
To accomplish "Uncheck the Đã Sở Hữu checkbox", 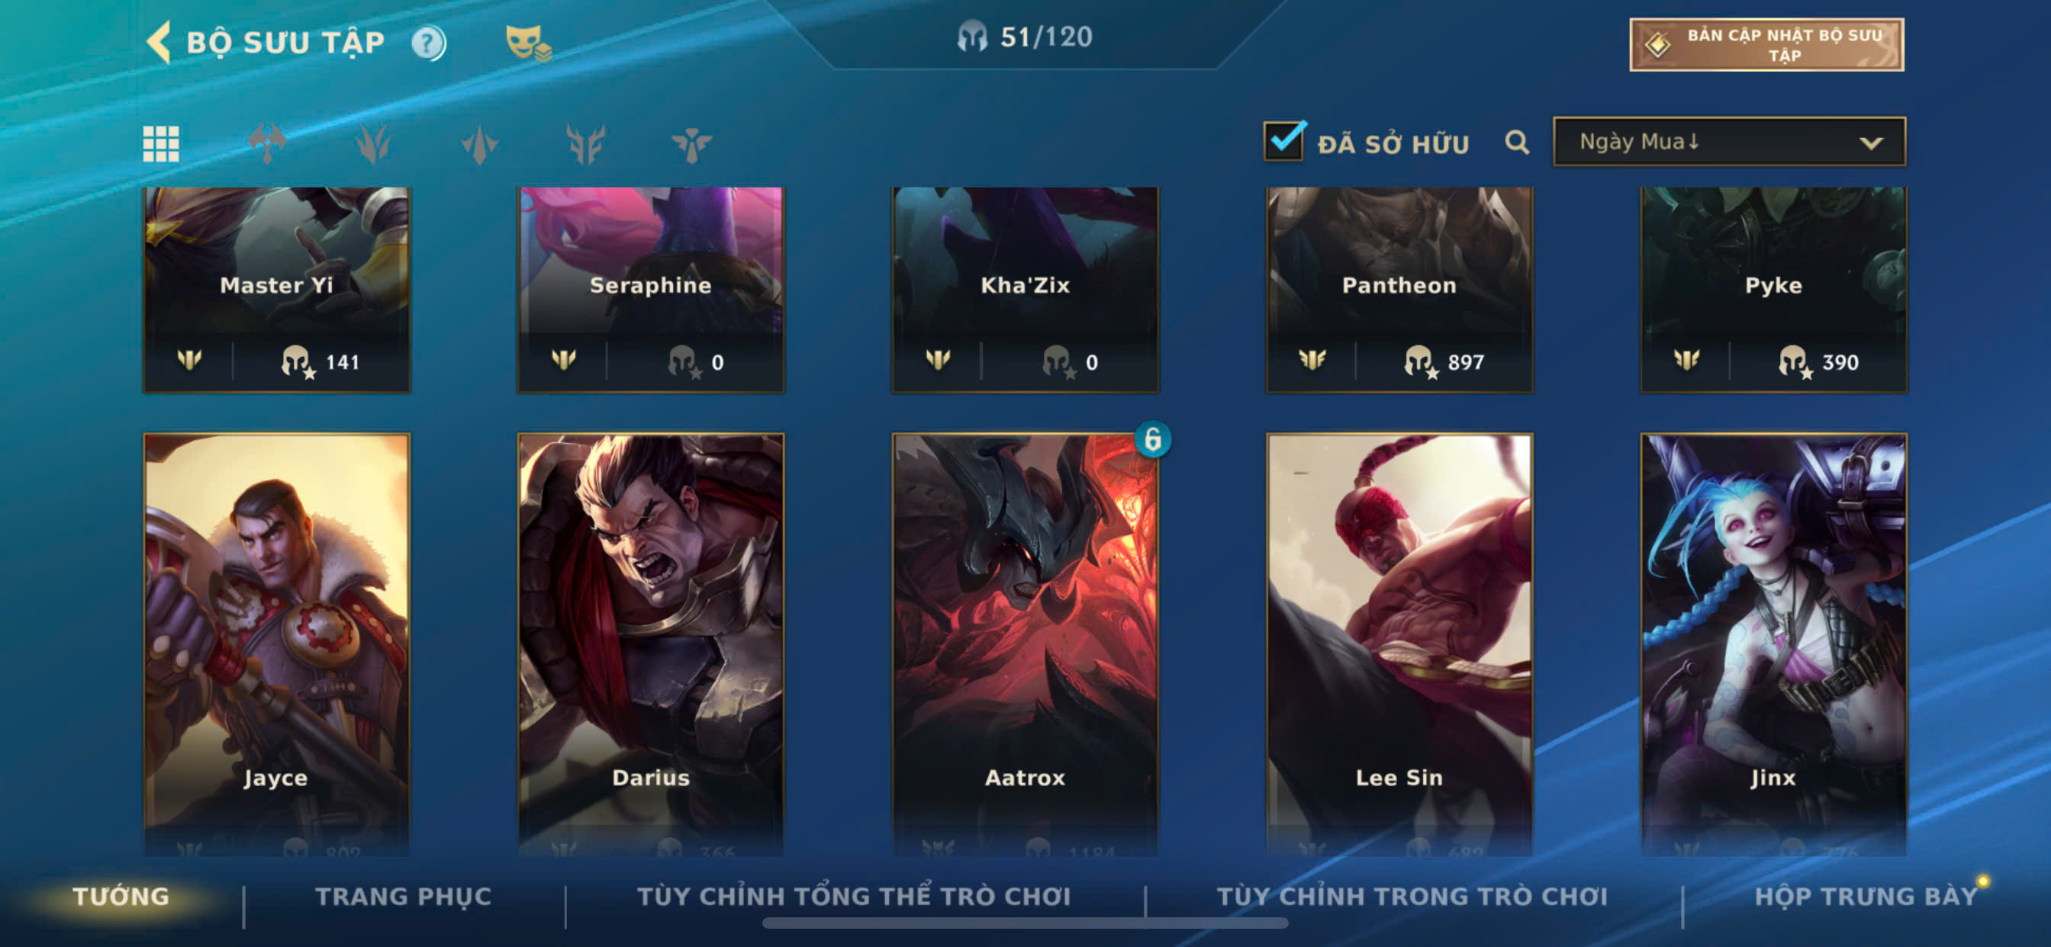I will (x=1283, y=141).
